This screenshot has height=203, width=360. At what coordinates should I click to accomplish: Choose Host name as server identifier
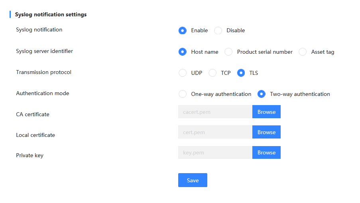pyautogui.click(x=183, y=52)
